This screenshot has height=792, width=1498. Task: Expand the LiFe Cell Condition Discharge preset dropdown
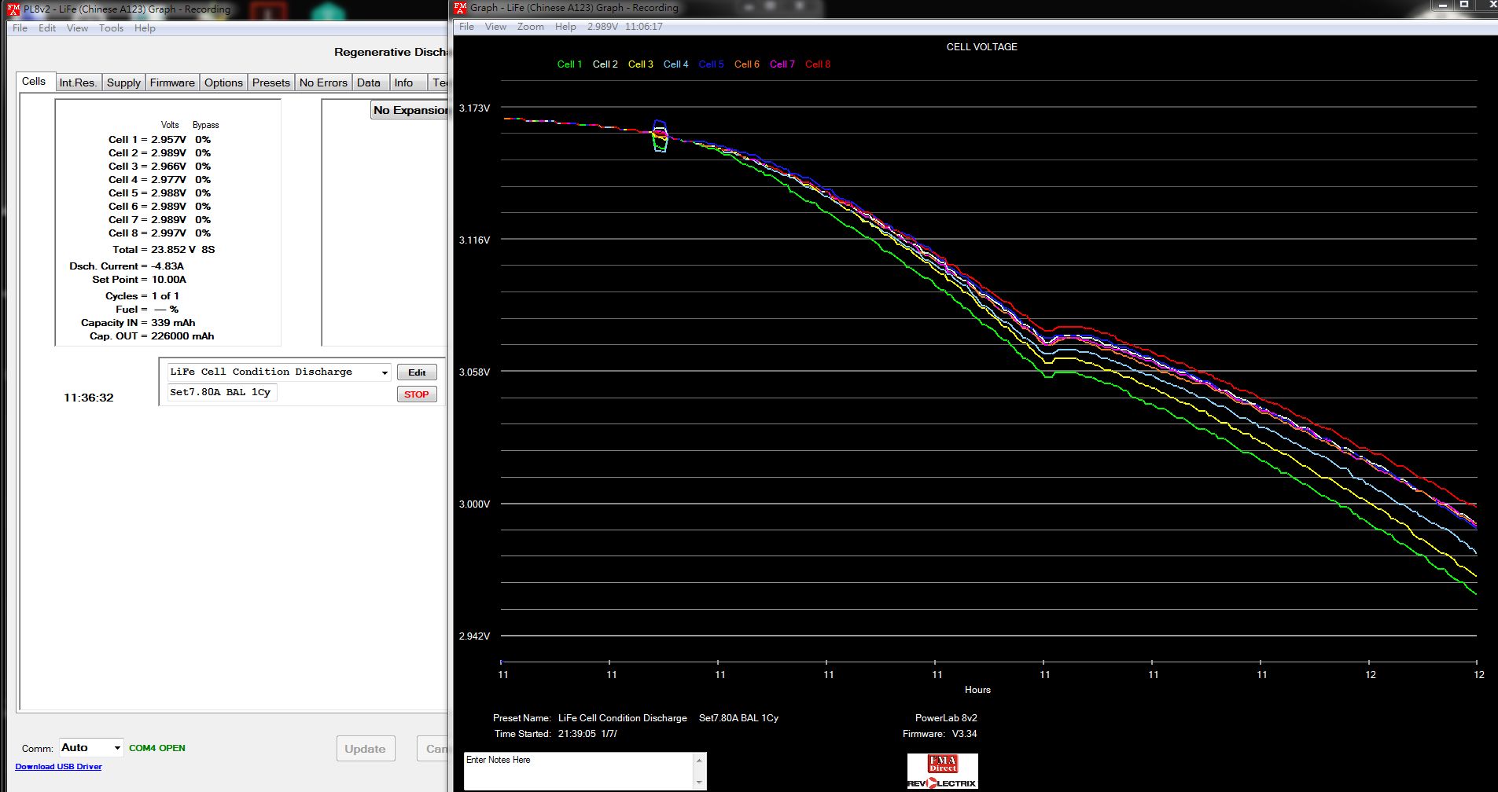pyautogui.click(x=385, y=372)
